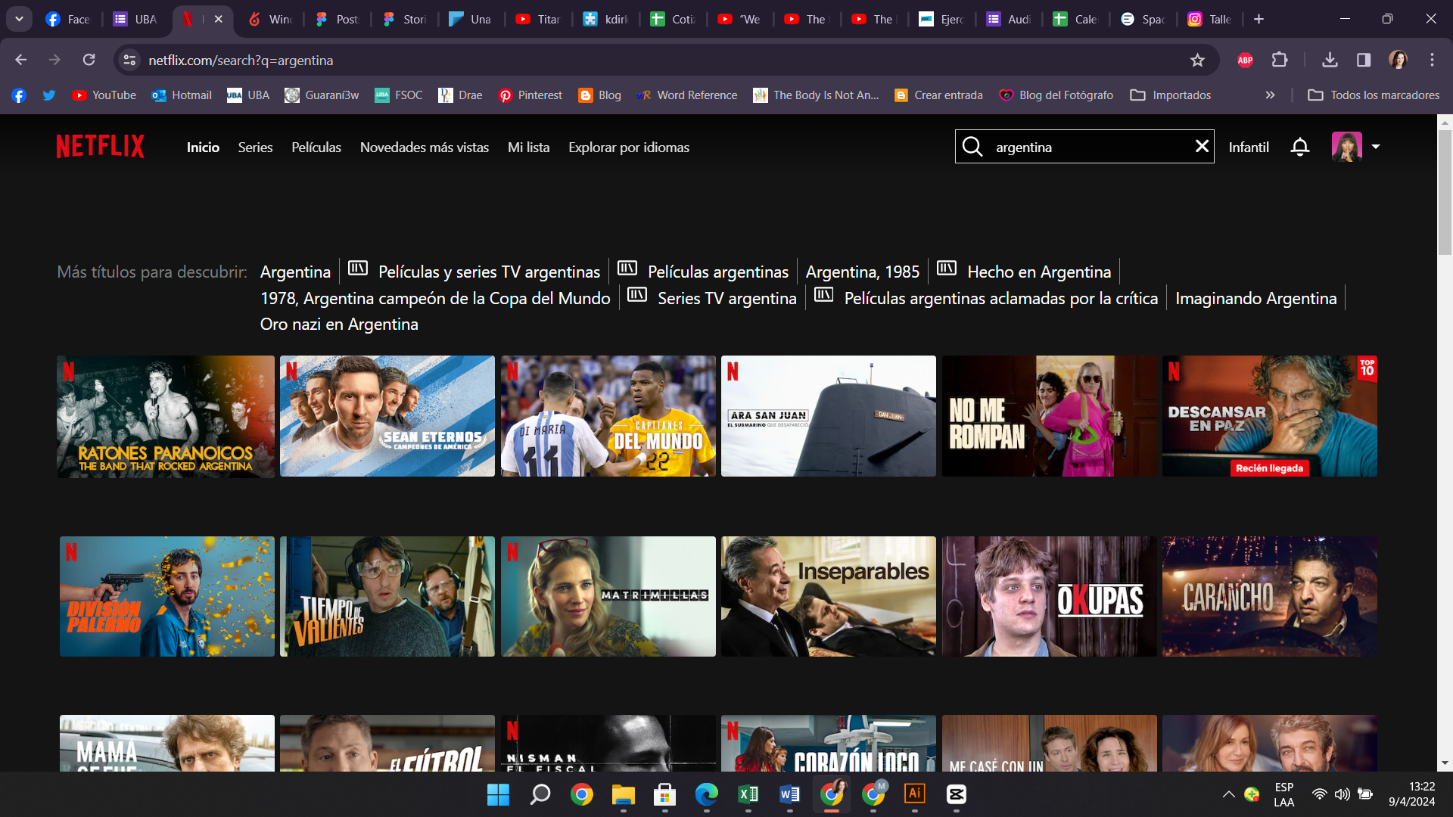This screenshot has width=1453, height=817.
Task: Open File Explorer from the taskbar
Action: click(x=623, y=794)
